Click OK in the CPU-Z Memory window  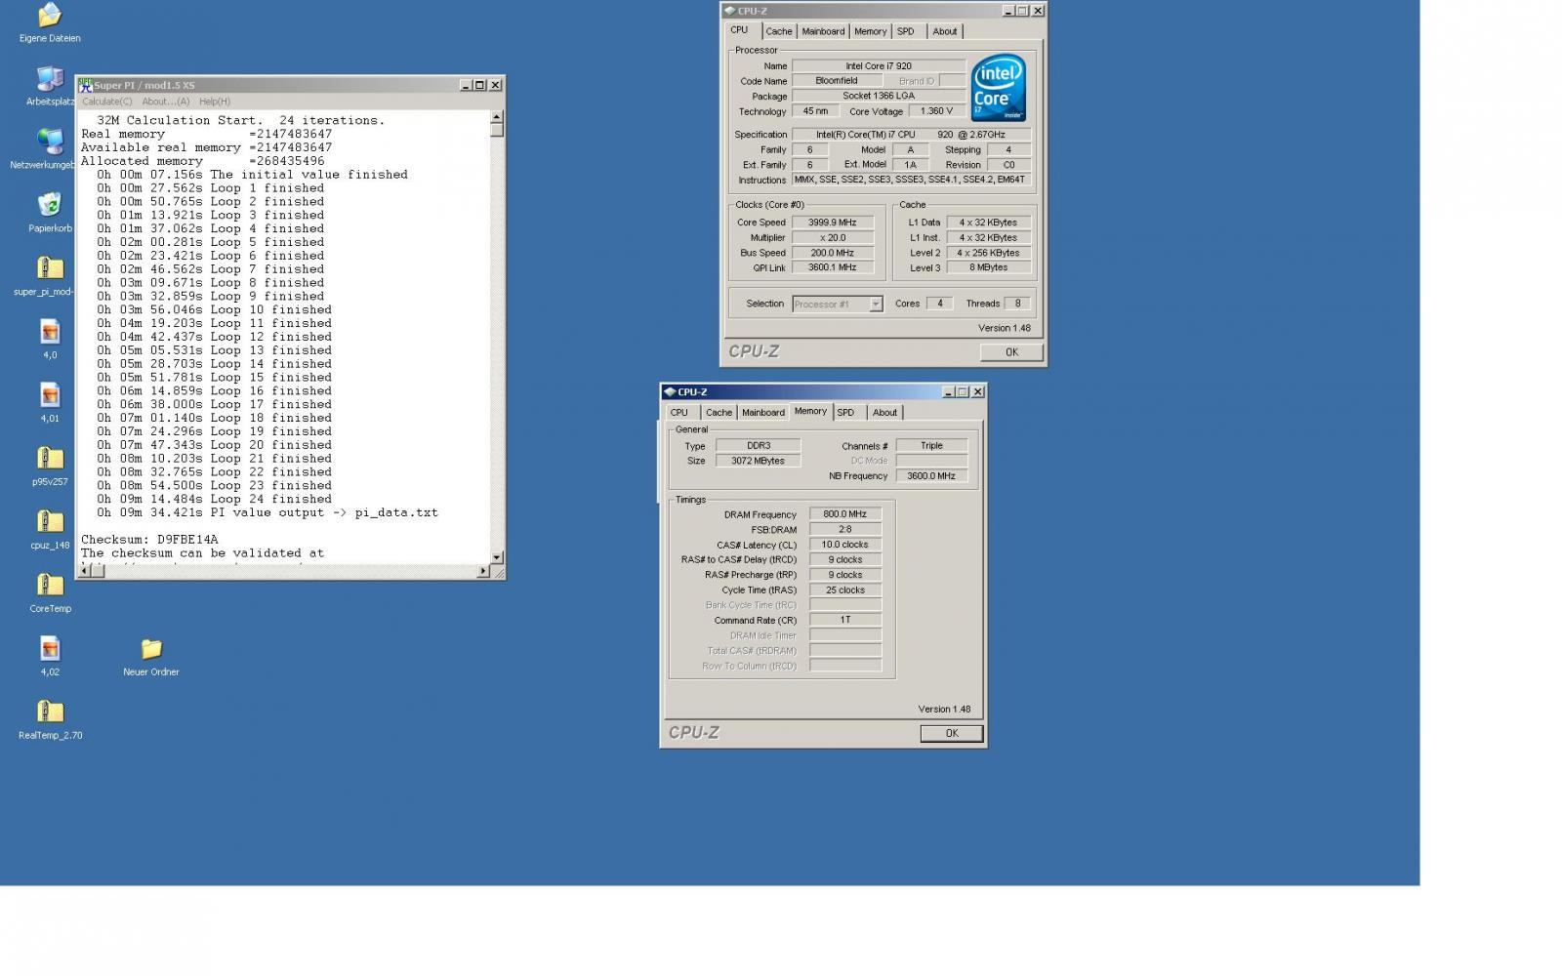pos(952,733)
